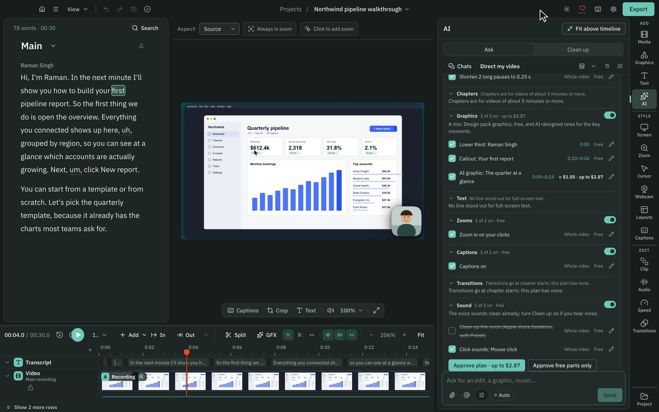Click the Ask for an edit input field

click(x=533, y=380)
